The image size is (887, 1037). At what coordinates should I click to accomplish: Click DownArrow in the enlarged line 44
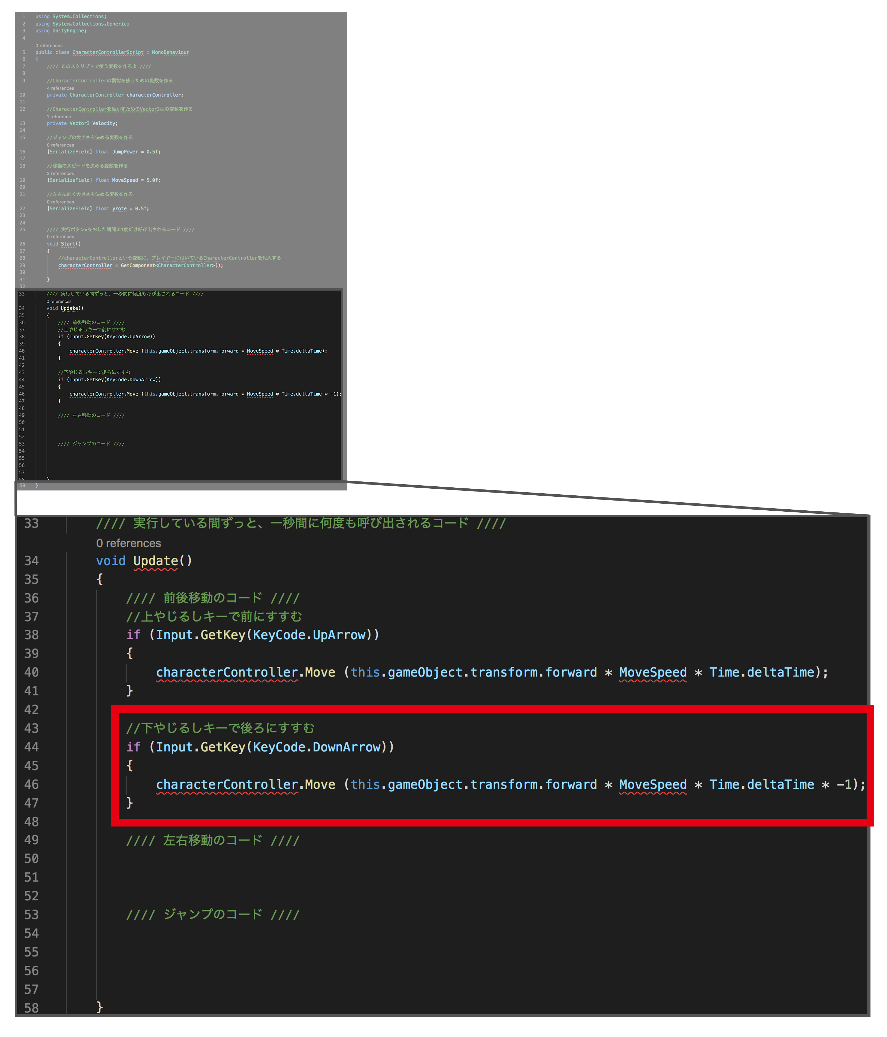[346, 747]
